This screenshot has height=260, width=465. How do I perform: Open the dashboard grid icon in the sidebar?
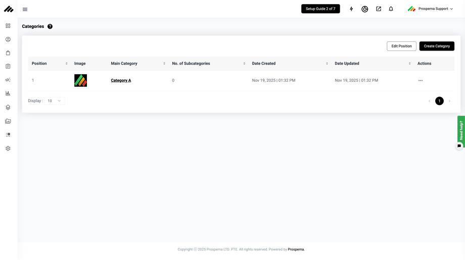8,26
